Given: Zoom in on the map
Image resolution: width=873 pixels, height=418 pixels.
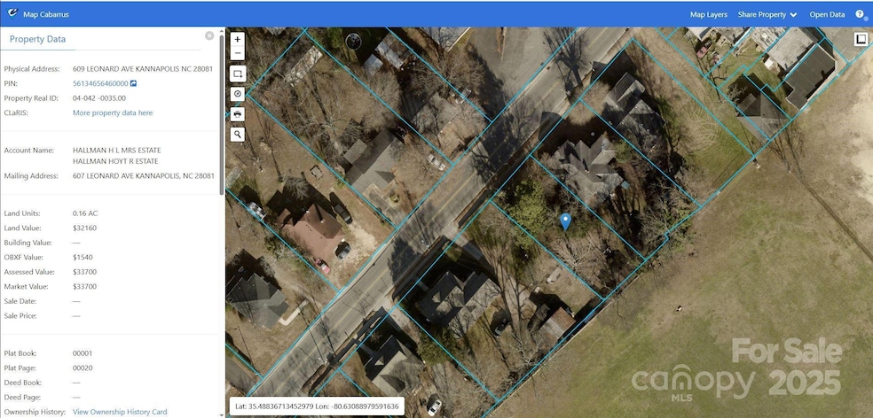Looking at the screenshot, I should [x=238, y=40].
